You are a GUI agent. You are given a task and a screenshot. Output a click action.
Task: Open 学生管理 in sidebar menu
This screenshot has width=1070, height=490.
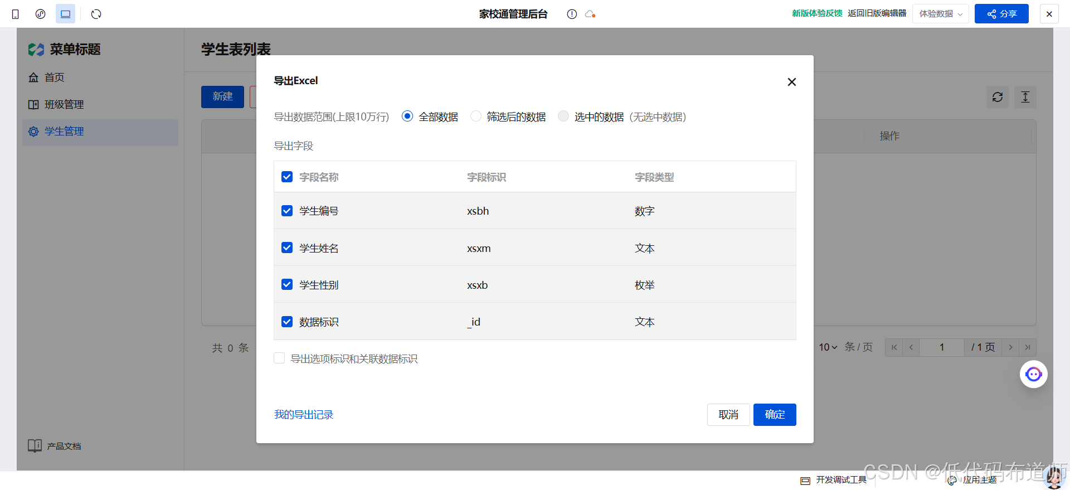click(x=100, y=132)
